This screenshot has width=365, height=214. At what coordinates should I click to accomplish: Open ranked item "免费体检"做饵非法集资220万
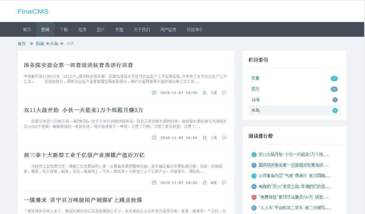[x=293, y=197]
